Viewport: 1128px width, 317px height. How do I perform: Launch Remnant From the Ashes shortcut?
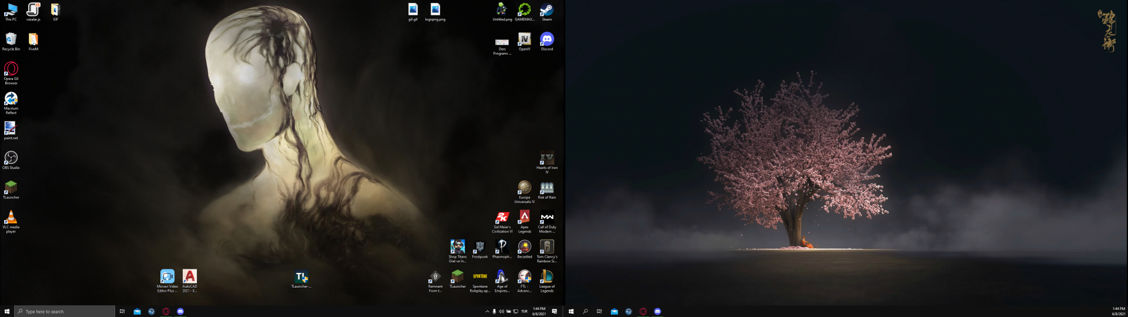pos(435,281)
